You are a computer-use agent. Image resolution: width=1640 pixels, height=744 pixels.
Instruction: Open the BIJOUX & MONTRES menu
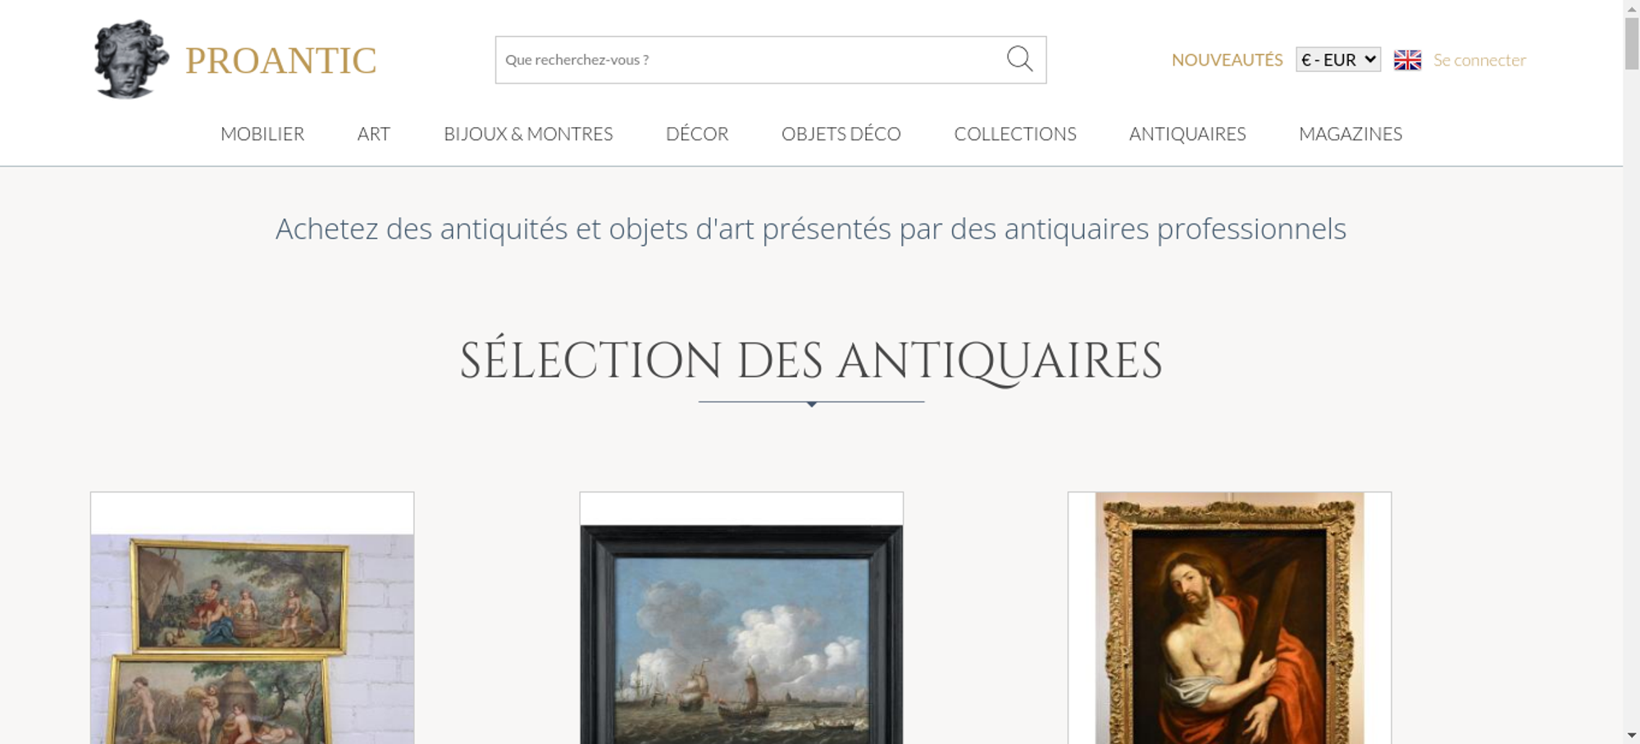(528, 134)
